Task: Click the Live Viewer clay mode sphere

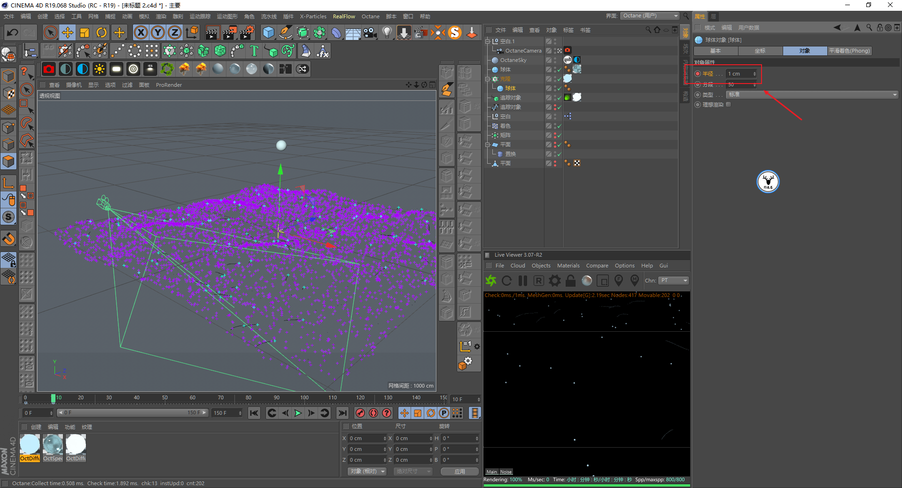Action: click(587, 281)
